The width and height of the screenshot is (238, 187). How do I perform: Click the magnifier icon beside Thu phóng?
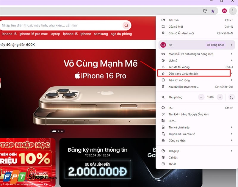163,97
